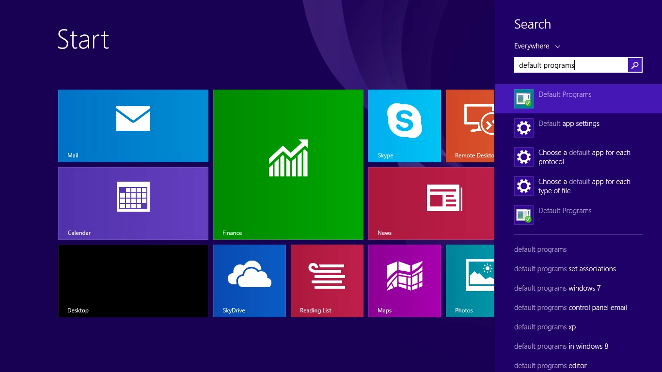The image size is (662, 372).
Task: Open the SkyDrive tile
Action: click(x=250, y=281)
